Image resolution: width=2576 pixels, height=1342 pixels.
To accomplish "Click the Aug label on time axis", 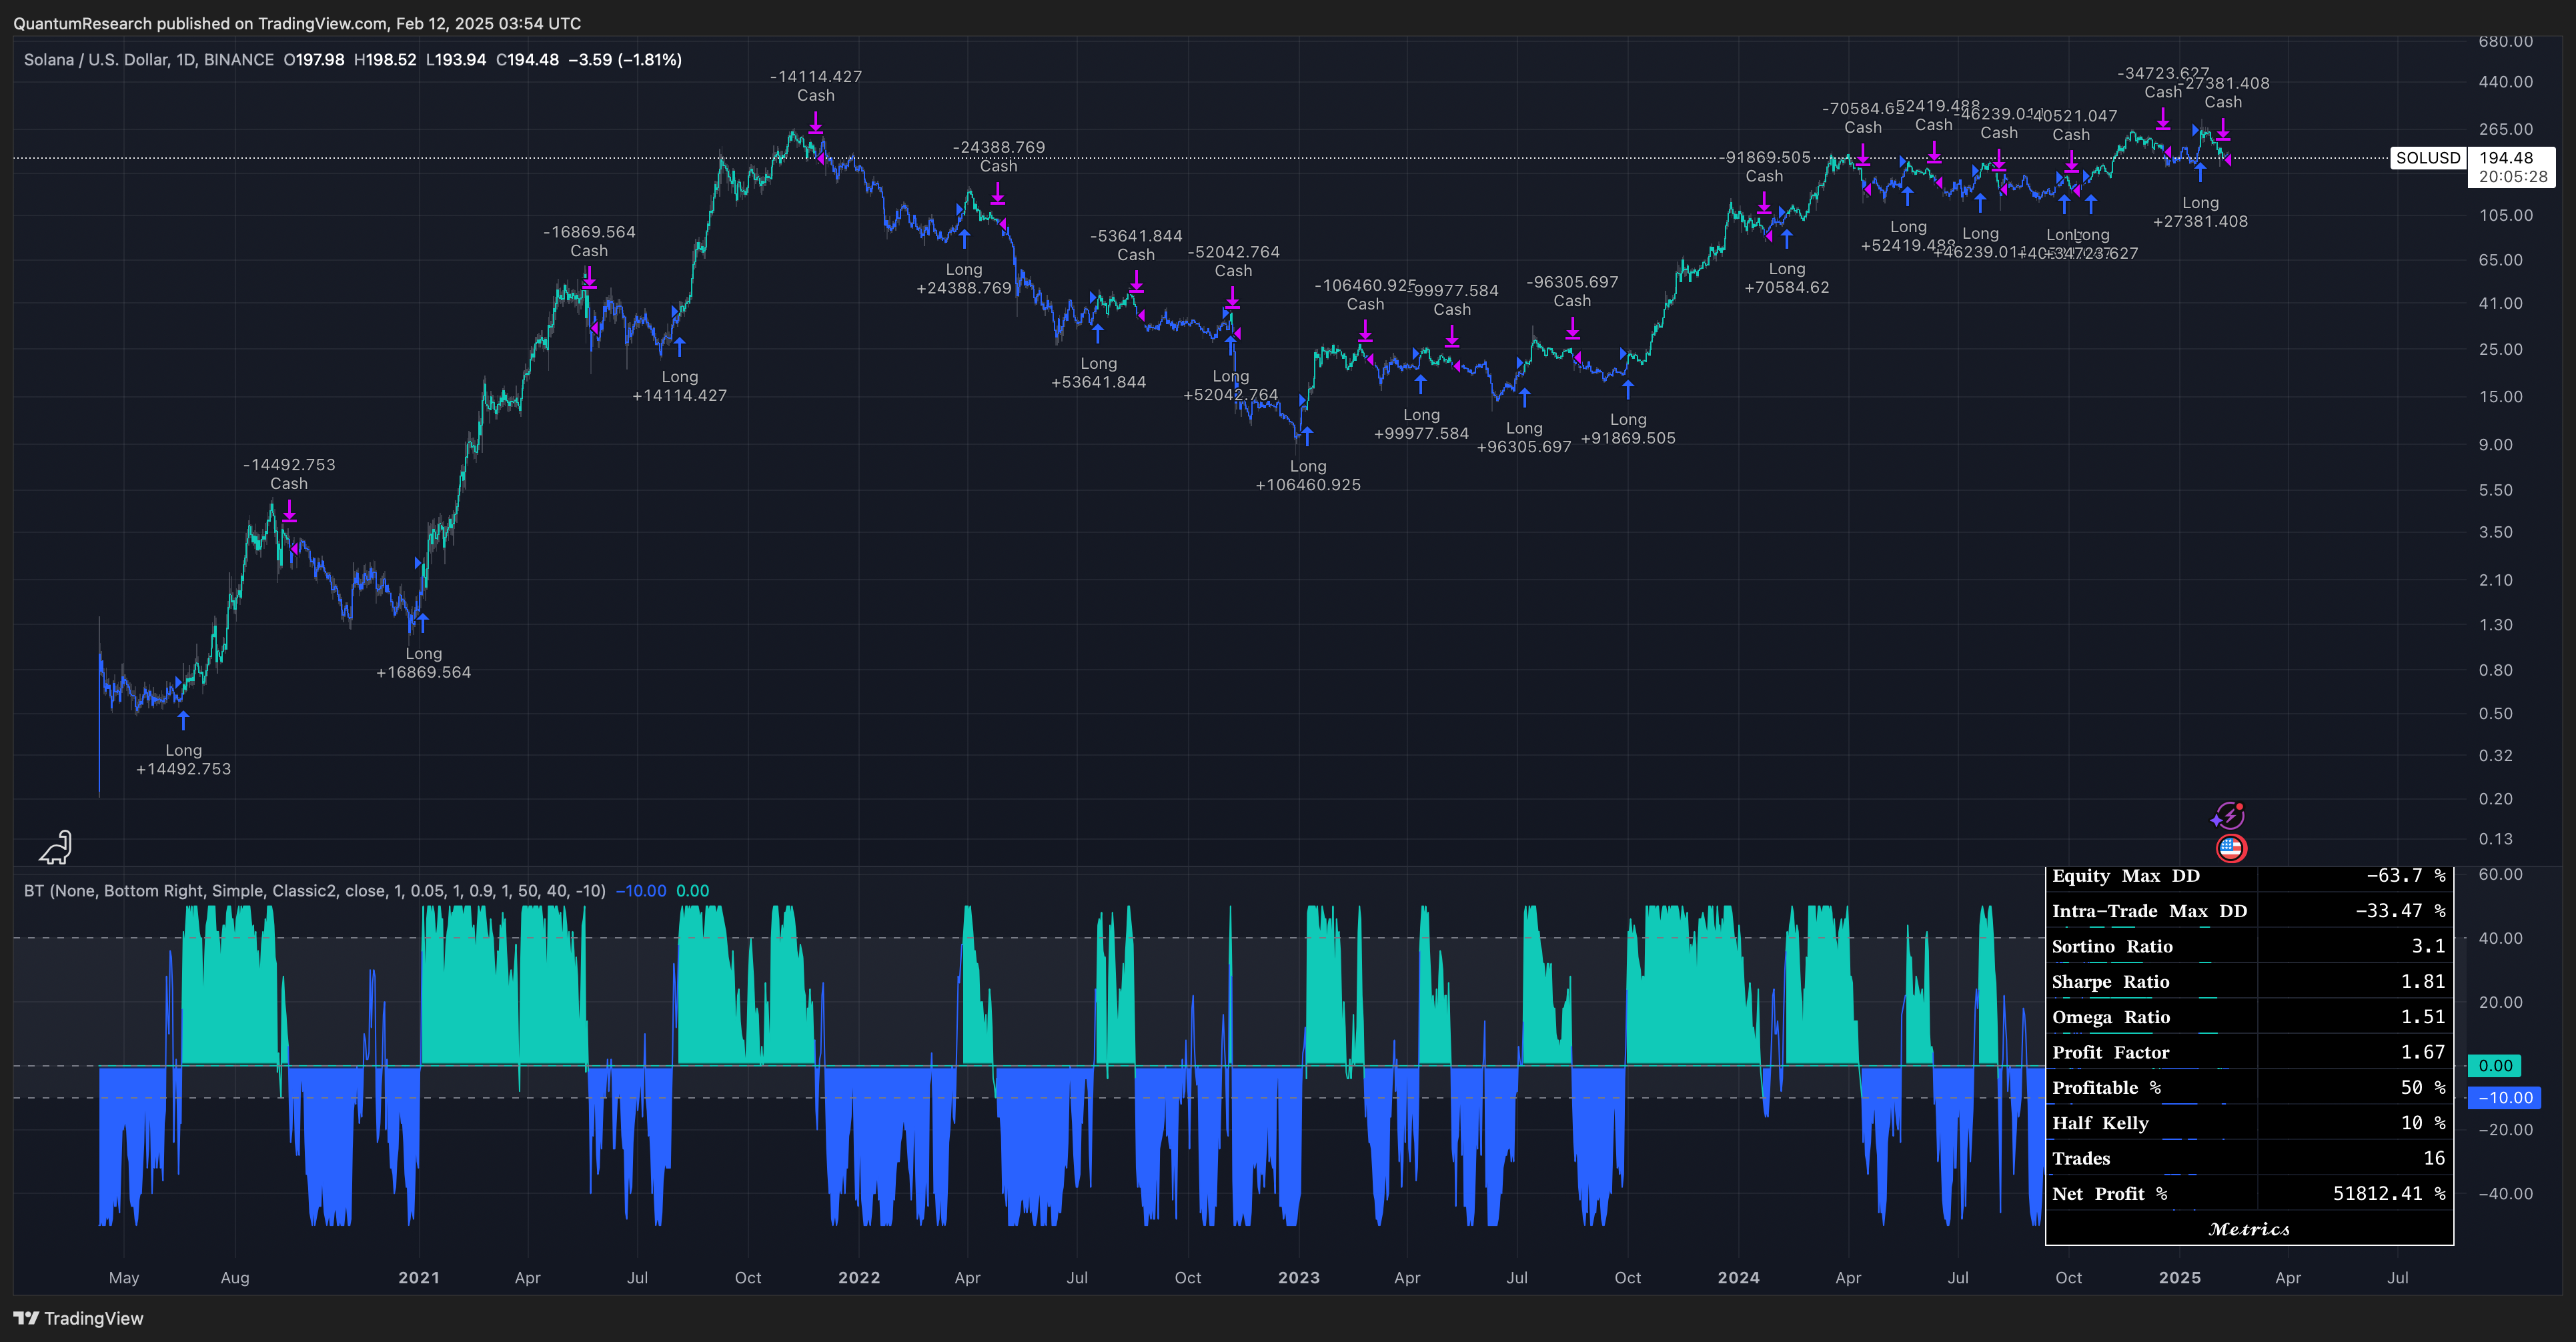I will click(235, 1278).
